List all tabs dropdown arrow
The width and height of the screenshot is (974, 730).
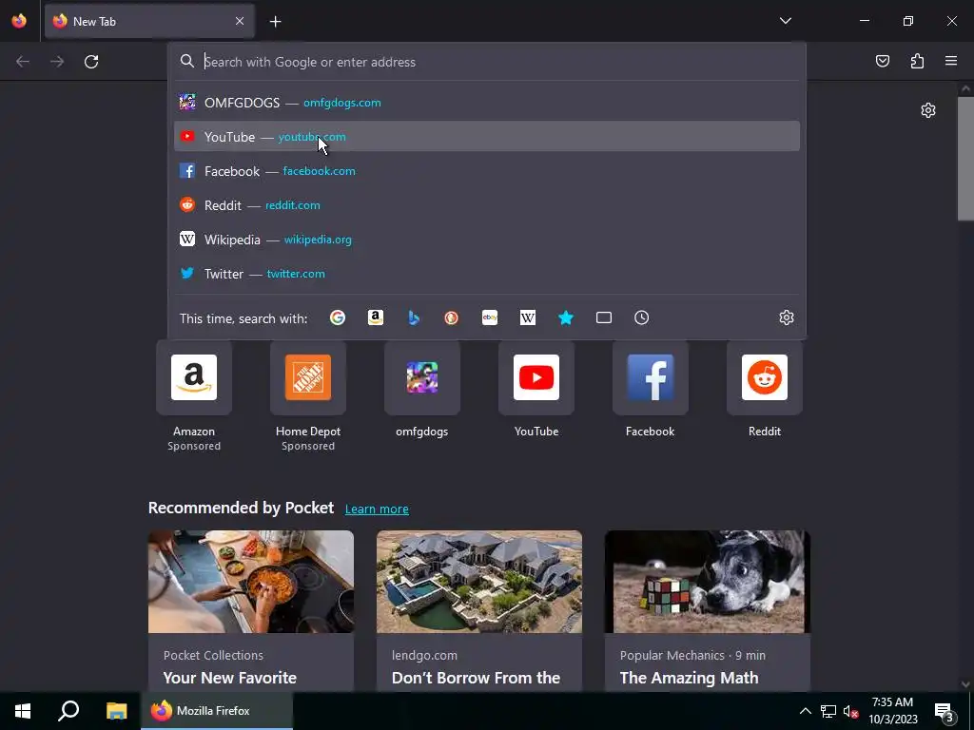(x=785, y=21)
